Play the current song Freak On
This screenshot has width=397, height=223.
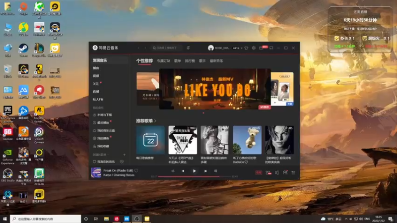[x=194, y=171]
